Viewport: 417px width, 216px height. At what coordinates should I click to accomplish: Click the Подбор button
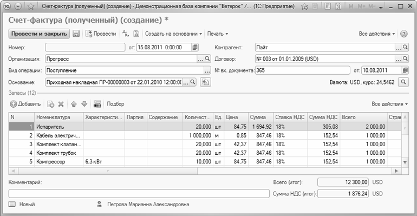click(115, 104)
